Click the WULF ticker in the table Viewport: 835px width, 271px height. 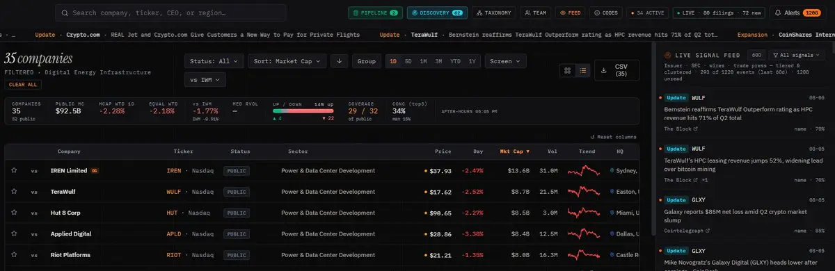pos(174,192)
